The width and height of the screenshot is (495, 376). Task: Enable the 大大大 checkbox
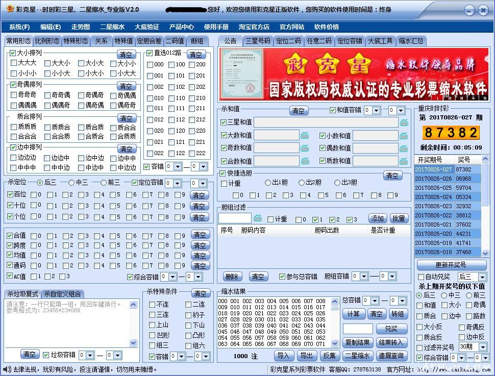tap(14, 63)
